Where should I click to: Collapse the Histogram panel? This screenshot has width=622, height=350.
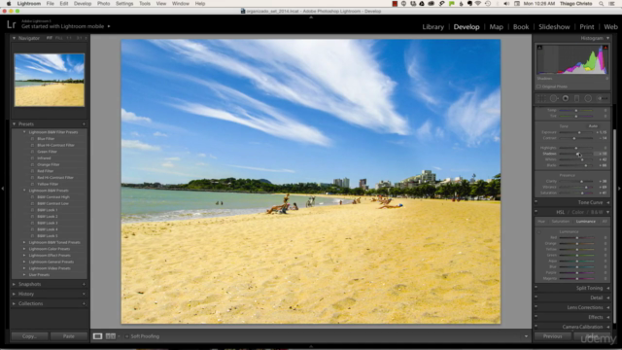[607, 38]
